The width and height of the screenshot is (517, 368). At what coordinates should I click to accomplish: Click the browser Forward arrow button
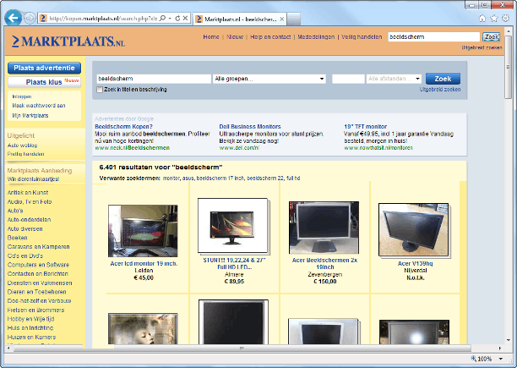(30, 18)
